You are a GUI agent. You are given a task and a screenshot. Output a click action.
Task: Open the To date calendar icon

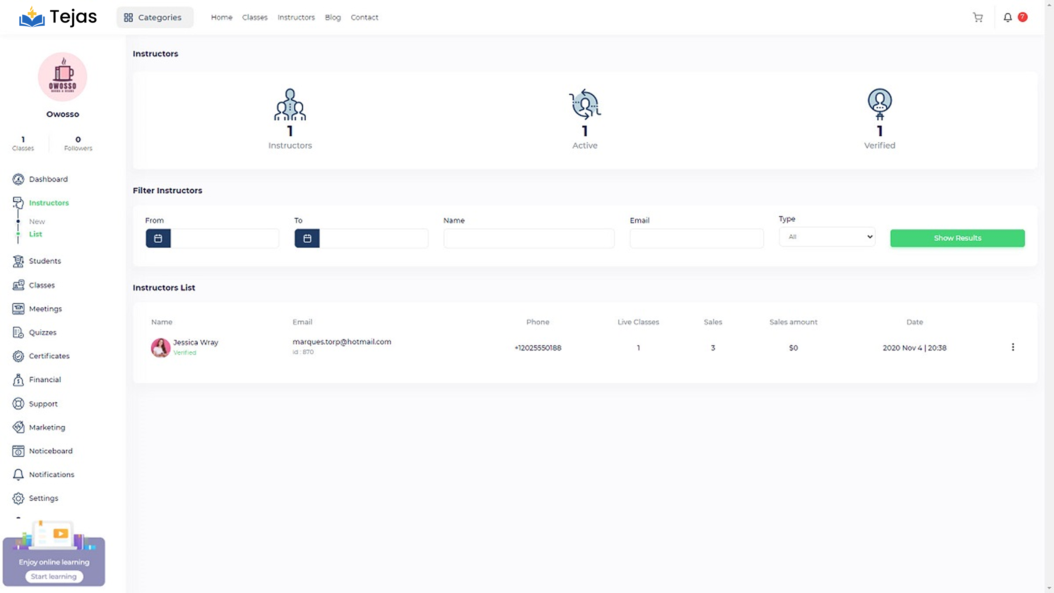tap(307, 238)
